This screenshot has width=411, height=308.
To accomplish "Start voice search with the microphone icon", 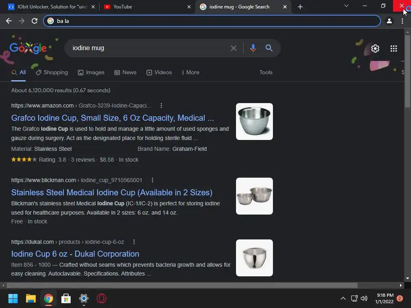I will pos(253,48).
